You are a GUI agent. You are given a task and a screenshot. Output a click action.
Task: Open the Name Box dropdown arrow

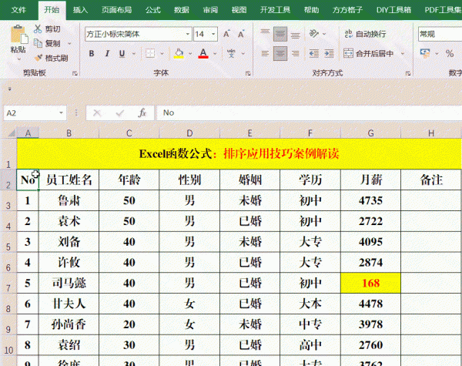(61, 112)
